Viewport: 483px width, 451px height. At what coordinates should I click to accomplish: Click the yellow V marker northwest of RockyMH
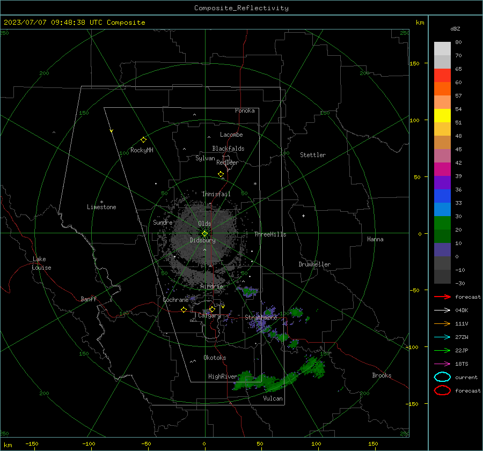[x=112, y=131]
